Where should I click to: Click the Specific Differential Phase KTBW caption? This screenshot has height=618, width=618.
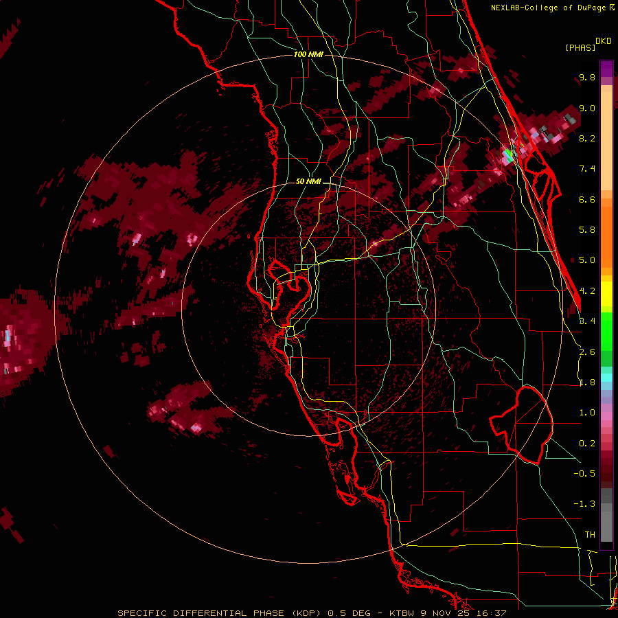pos(312,613)
